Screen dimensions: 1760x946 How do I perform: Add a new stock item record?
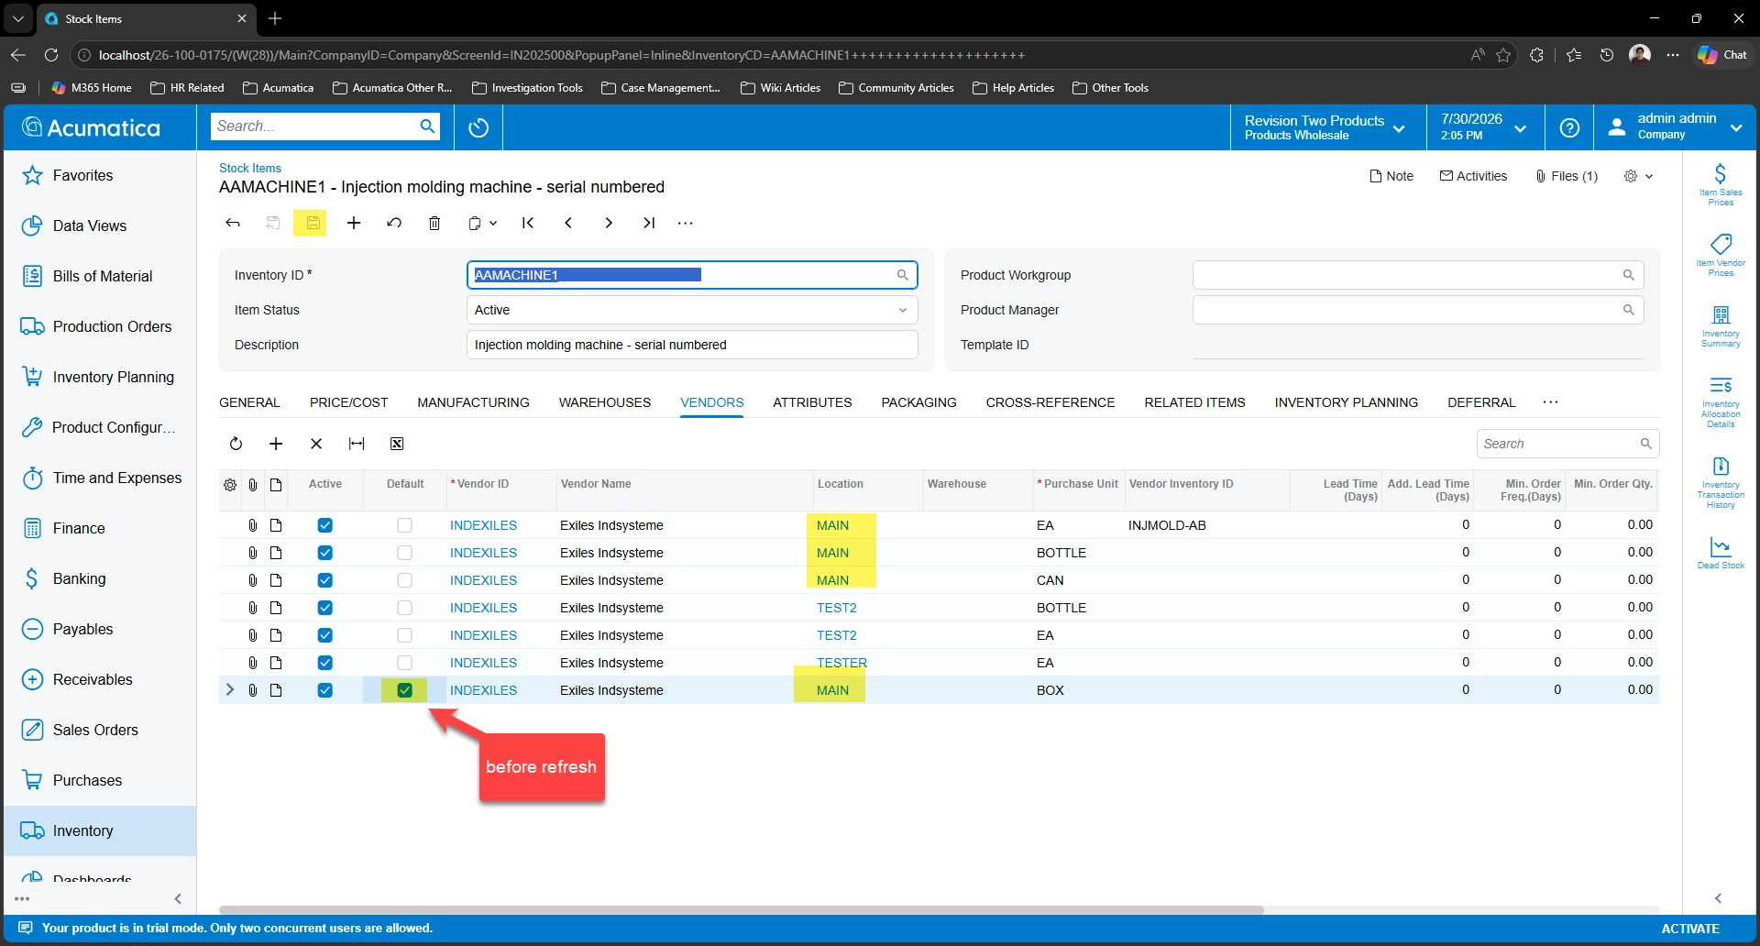pos(354,223)
